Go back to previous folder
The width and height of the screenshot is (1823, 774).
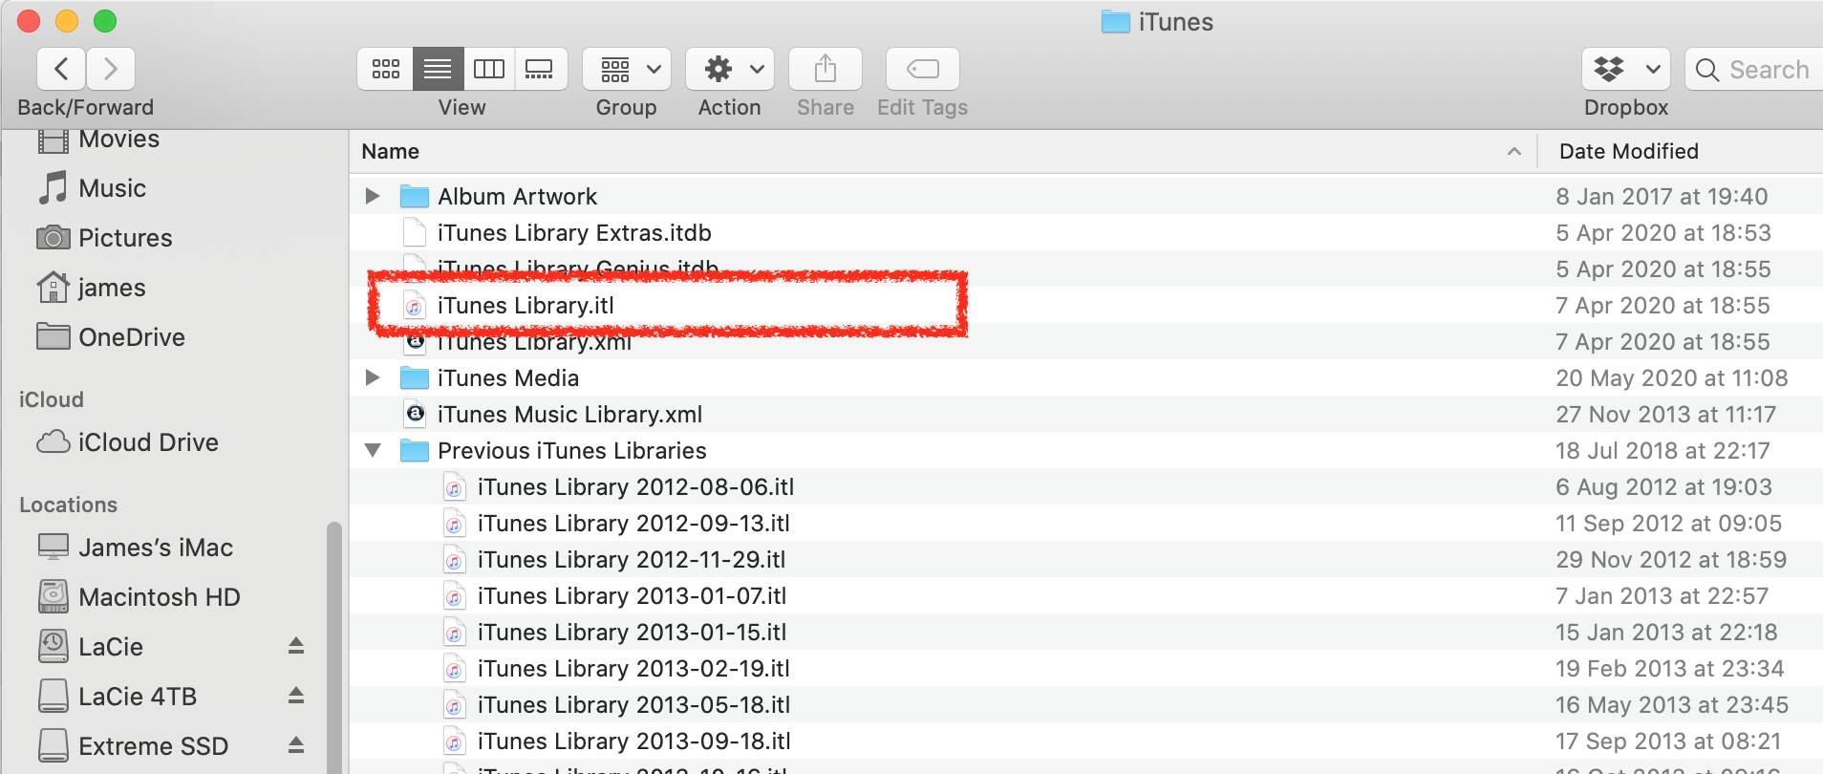point(61,69)
